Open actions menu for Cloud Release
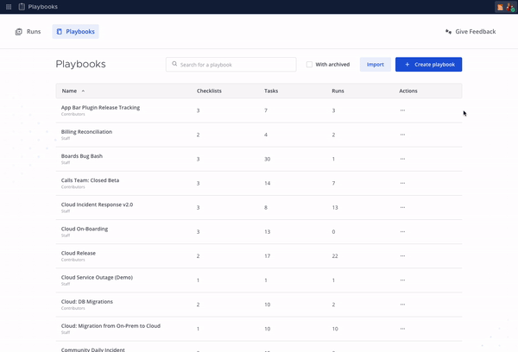Viewport: 518px width, 352px height. [402, 256]
